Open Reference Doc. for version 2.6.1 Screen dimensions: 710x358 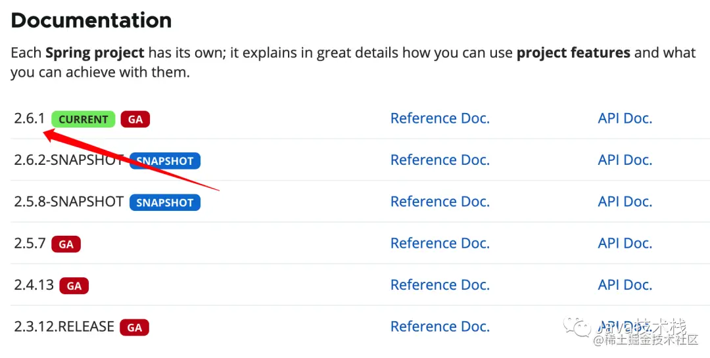point(440,119)
